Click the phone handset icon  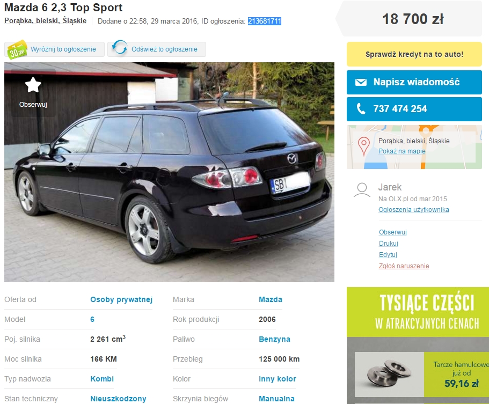[361, 109]
